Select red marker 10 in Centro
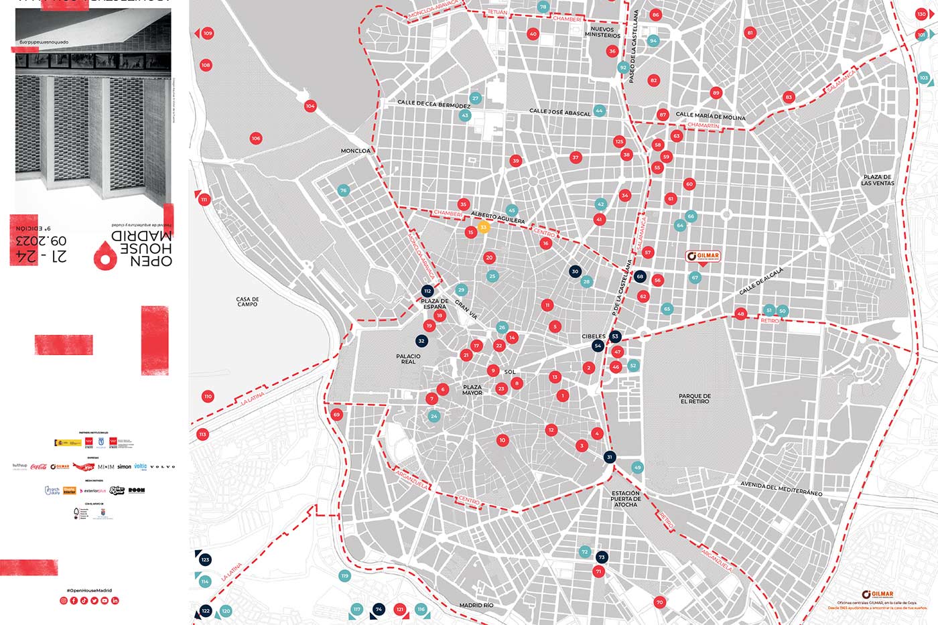 503,440
